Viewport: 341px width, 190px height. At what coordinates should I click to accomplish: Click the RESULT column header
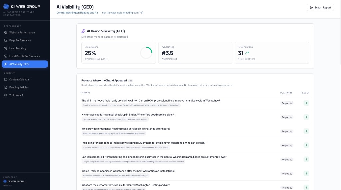(305, 93)
